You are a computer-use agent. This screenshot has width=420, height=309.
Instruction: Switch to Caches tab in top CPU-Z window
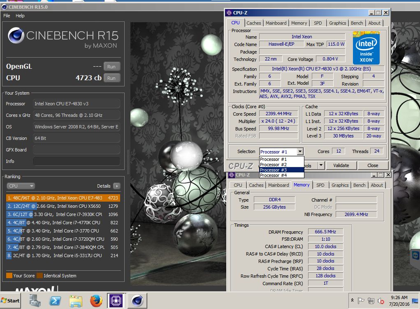(254, 23)
